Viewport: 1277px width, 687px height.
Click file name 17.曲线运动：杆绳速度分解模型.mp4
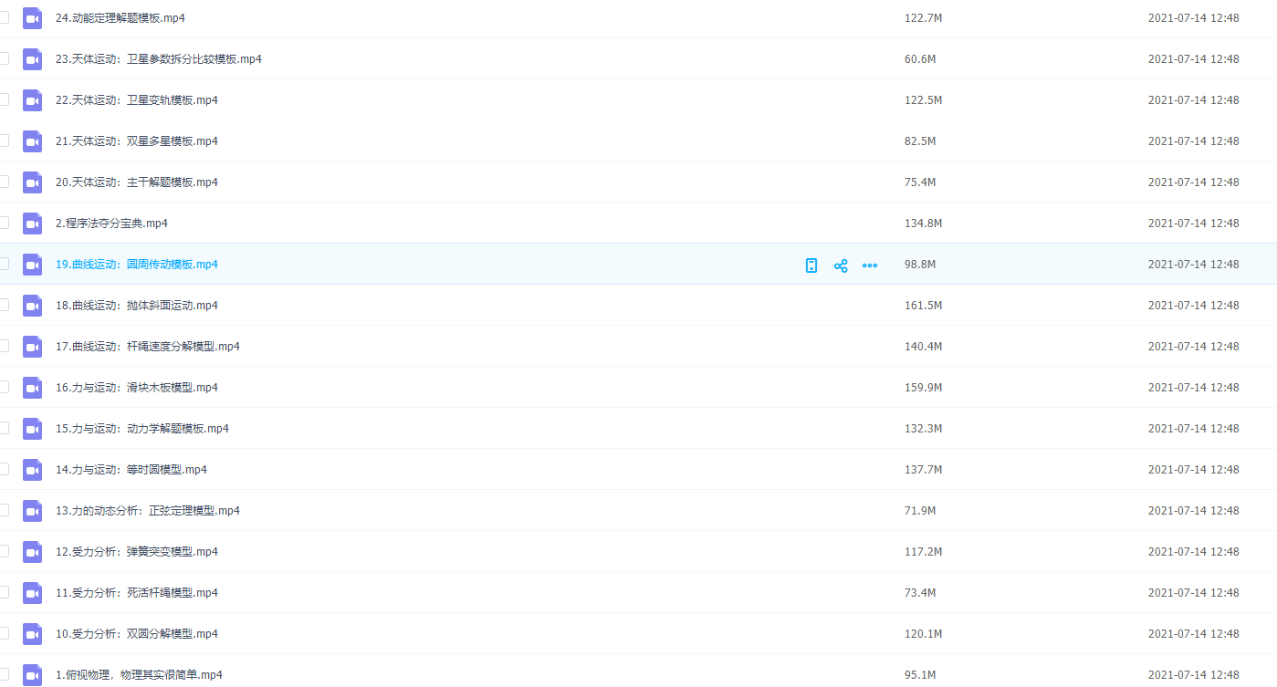pos(147,347)
